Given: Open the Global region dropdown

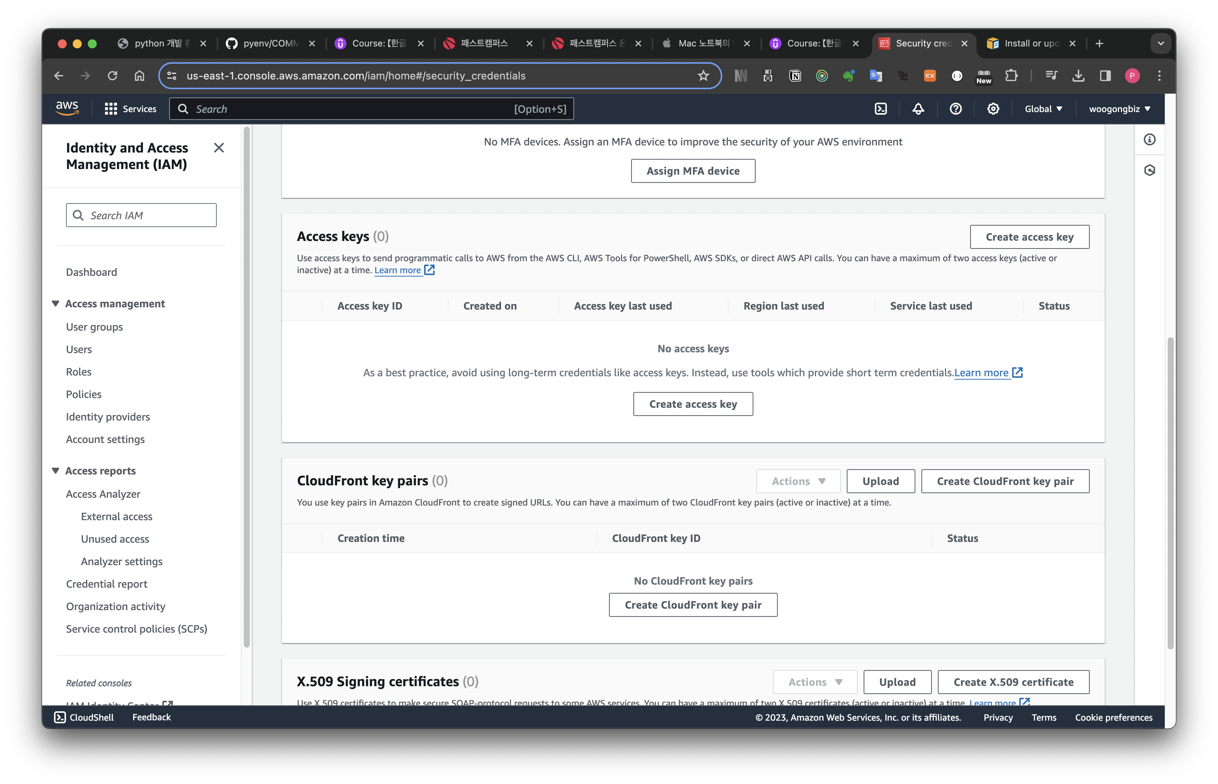Looking at the screenshot, I should click(1043, 109).
